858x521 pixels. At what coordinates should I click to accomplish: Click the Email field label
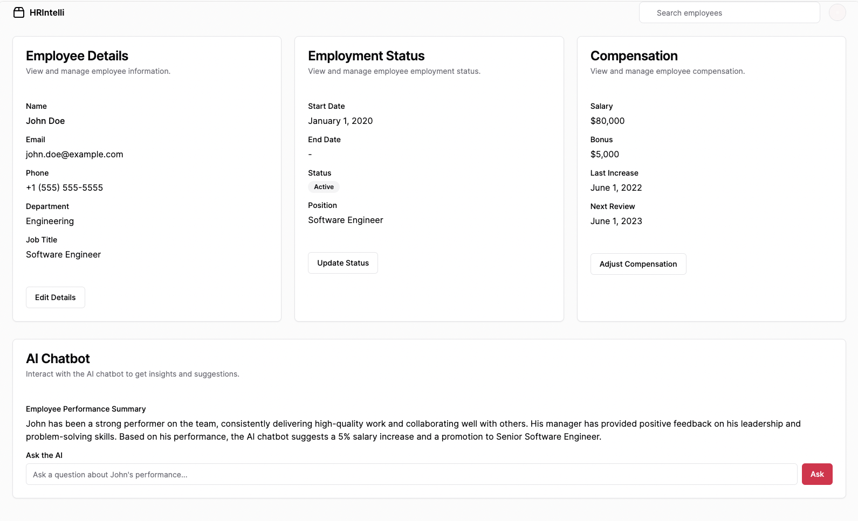coord(36,140)
